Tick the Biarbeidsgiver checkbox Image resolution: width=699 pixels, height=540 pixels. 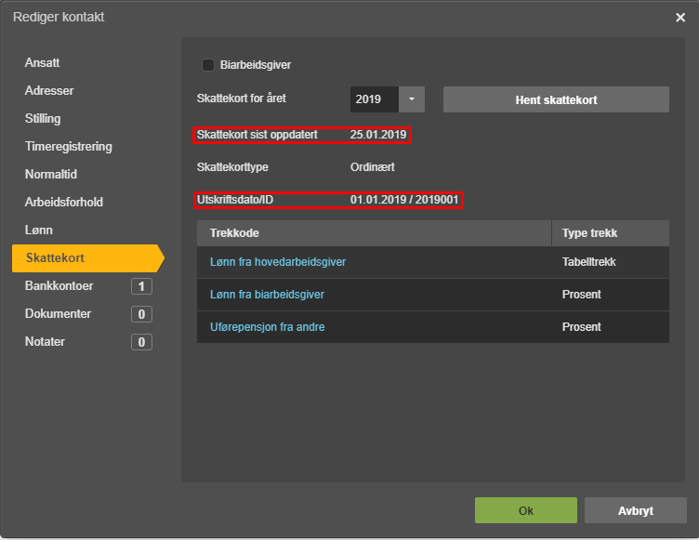point(208,65)
